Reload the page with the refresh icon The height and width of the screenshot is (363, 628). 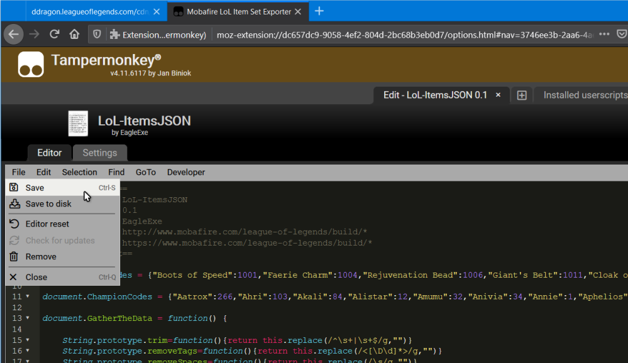tap(55, 35)
